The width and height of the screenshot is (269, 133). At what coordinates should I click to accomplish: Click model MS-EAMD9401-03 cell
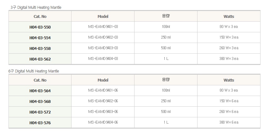(103, 27)
